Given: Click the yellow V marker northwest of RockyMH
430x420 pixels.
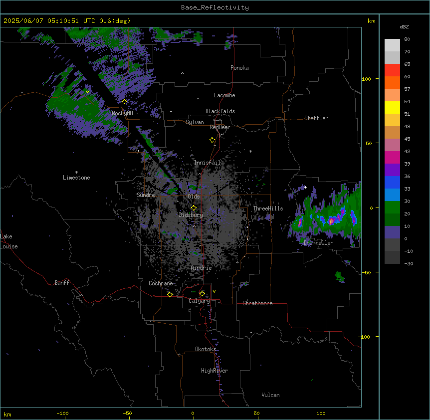Looking at the screenshot, I should pyautogui.click(x=87, y=92).
